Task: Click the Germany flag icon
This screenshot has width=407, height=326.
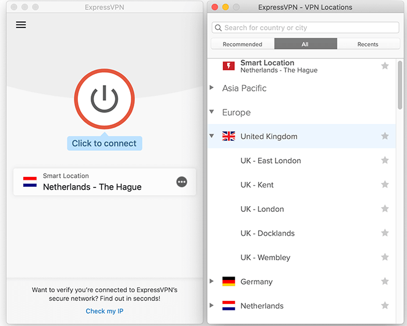Action: pos(229,281)
